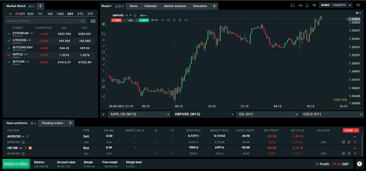Open the indicators f(x) tool
The height and width of the screenshot is (171, 366).
[103, 34]
